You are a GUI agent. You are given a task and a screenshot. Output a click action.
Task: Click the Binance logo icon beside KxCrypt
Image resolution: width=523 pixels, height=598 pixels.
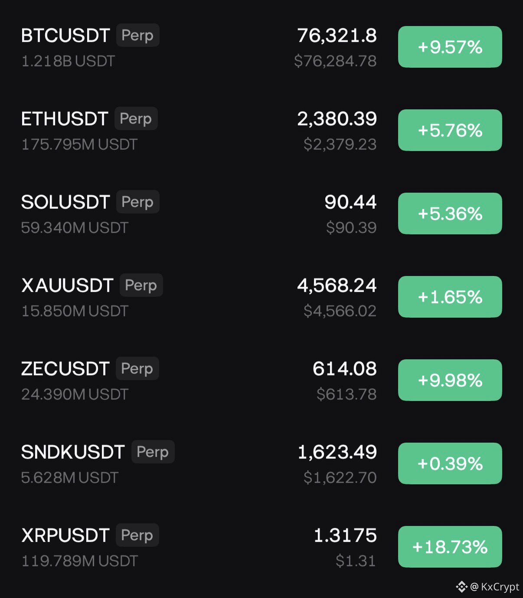tap(461, 587)
